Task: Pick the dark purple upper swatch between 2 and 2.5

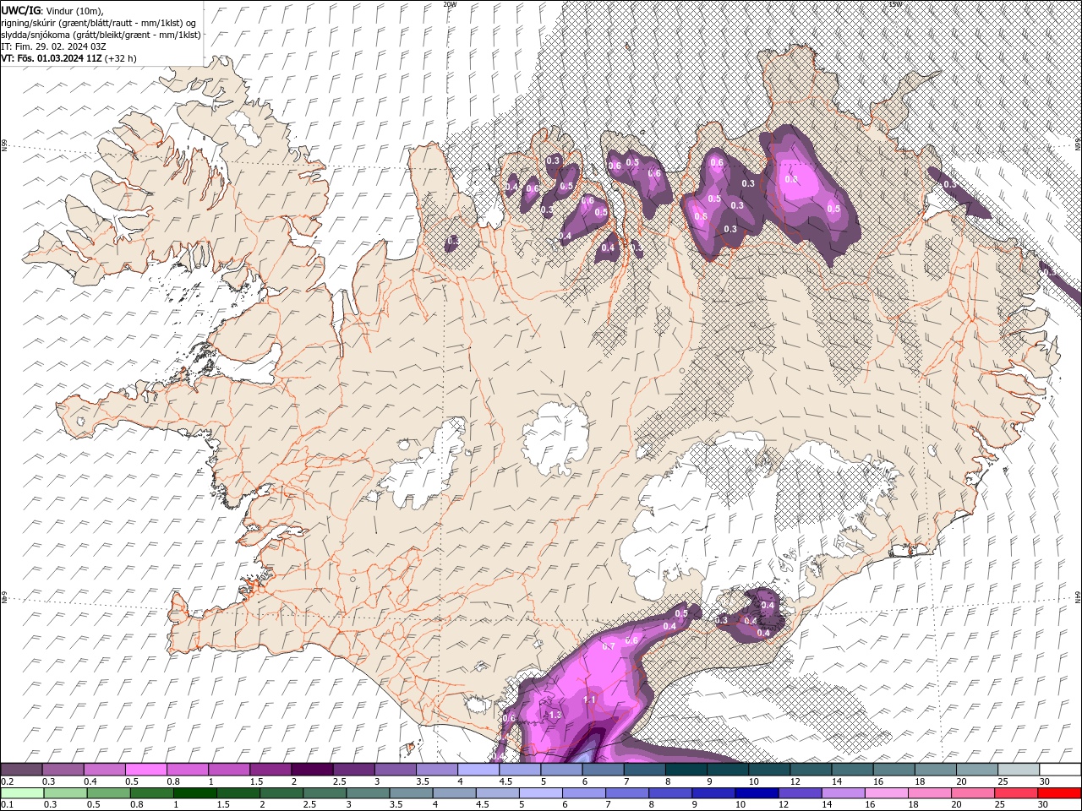Action: tap(312, 770)
